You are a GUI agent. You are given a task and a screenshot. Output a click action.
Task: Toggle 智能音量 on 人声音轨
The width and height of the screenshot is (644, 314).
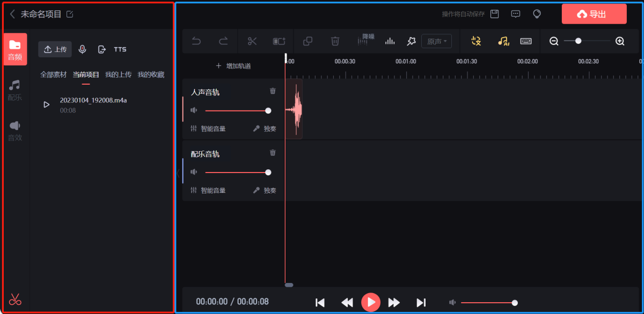[x=208, y=129]
